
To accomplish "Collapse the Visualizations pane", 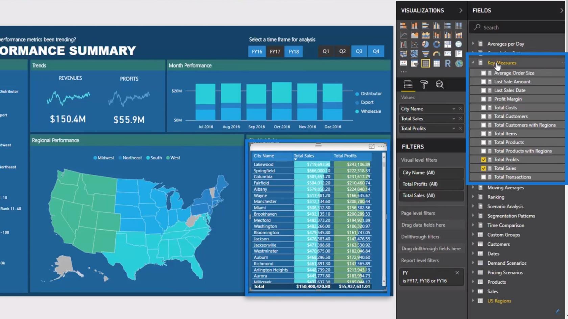I will pos(460,10).
